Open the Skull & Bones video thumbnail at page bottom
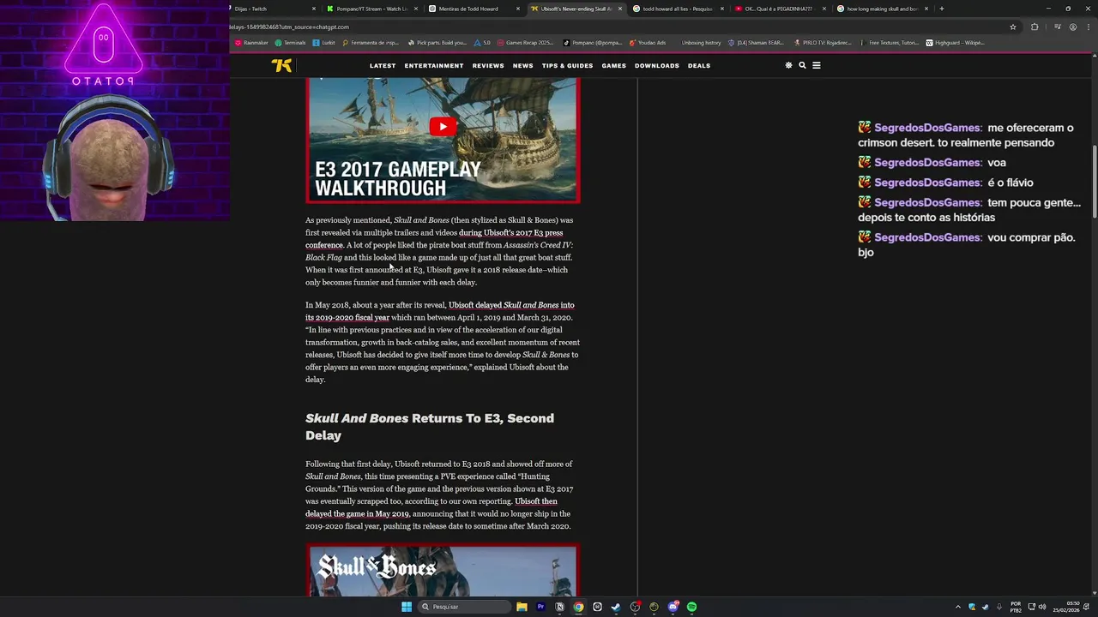The width and height of the screenshot is (1098, 617). click(x=443, y=571)
